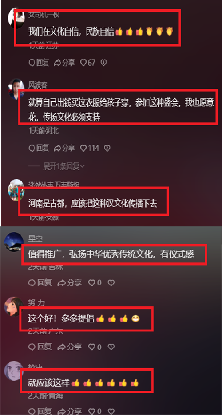Open 风波客's profile avatar
Screen dimensions: 222x415
click(16, 89)
